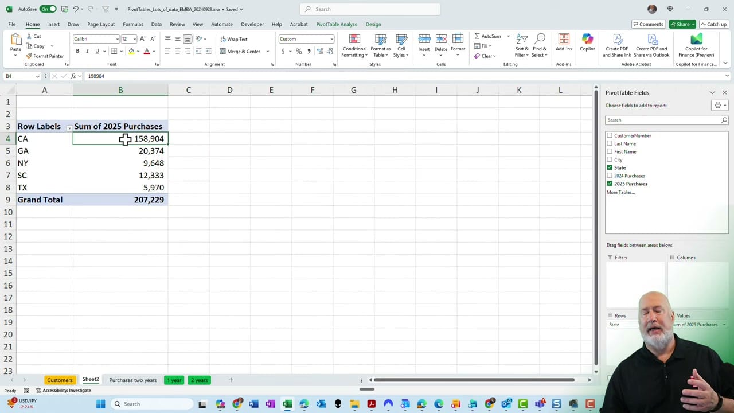This screenshot has height=413, width=734.
Task: Open the Customers sheet tab
Action: click(x=60, y=380)
